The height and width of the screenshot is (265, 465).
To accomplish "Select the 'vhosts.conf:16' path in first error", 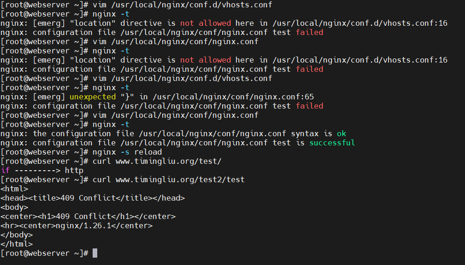I will [x=415, y=23].
